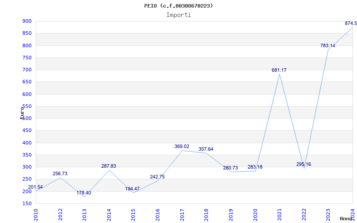Viewport: 357px width, 223px height.
Task: Click the chart title PEIO (c.f.00308670223)
Action: coord(178,6)
